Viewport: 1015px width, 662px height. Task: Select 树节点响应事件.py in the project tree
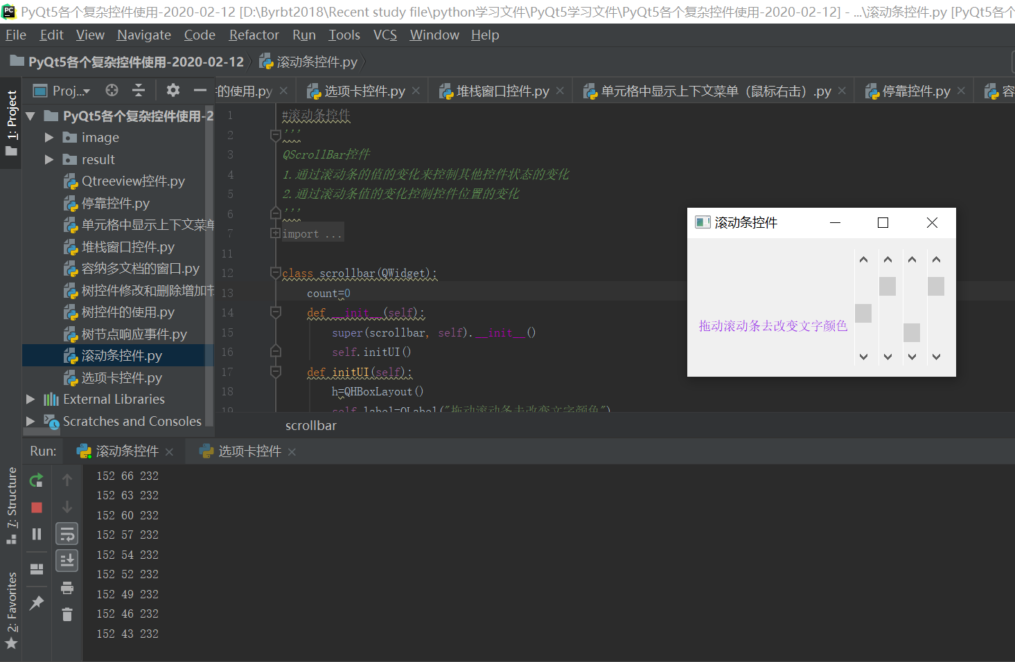tap(134, 334)
